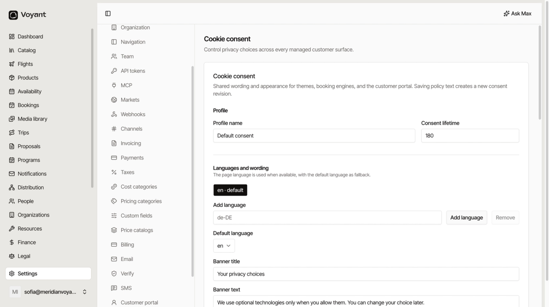
Task: Click the Add language button
Action: [467, 217]
